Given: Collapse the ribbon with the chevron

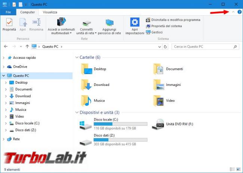Looking at the screenshot, I should [x=233, y=12].
